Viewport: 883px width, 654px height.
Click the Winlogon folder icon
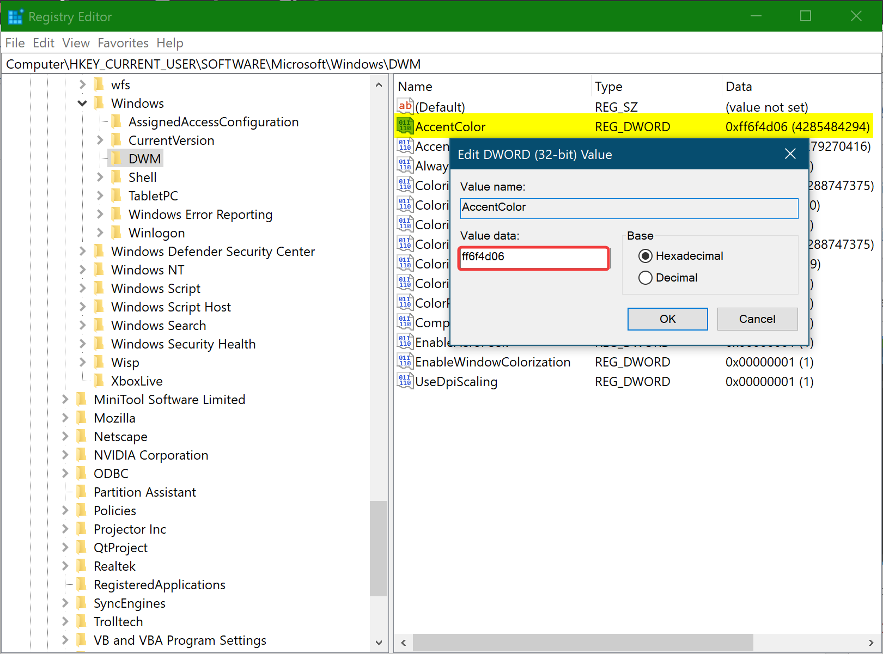click(x=116, y=233)
